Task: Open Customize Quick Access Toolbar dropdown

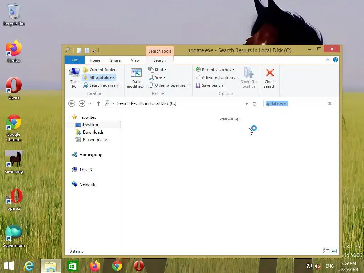Action: point(93,50)
